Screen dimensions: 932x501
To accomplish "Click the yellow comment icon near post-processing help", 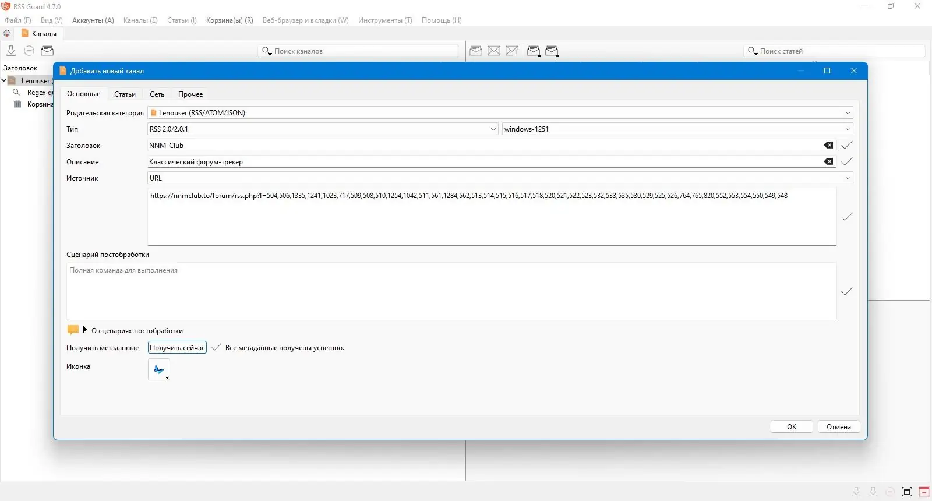I will pos(73,330).
